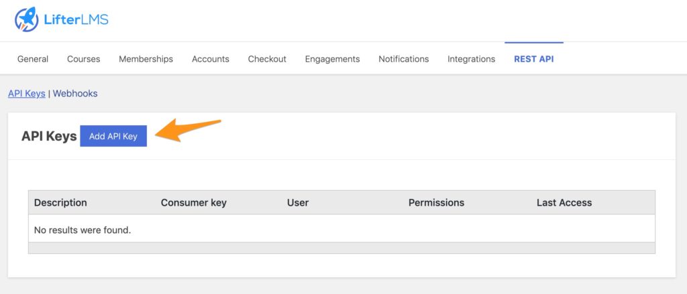Open the Webhooks sub-navigation link
The height and width of the screenshot is (294, 687).
75,94
